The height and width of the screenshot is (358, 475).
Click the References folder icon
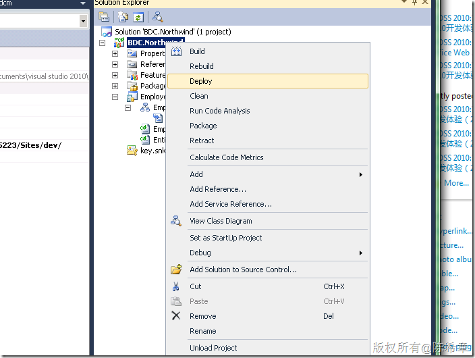point(132,64)
